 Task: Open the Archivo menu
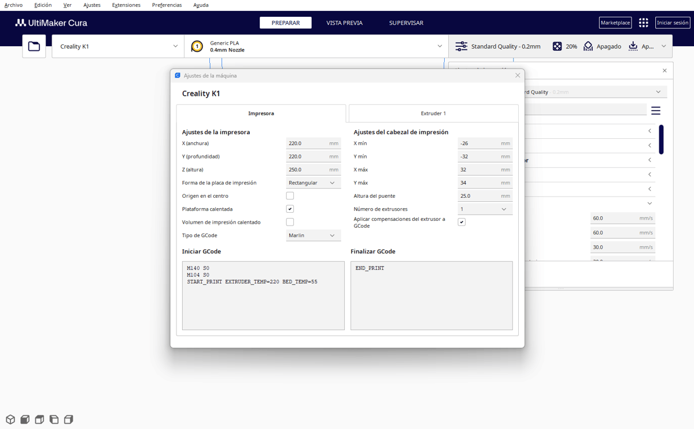13,5
